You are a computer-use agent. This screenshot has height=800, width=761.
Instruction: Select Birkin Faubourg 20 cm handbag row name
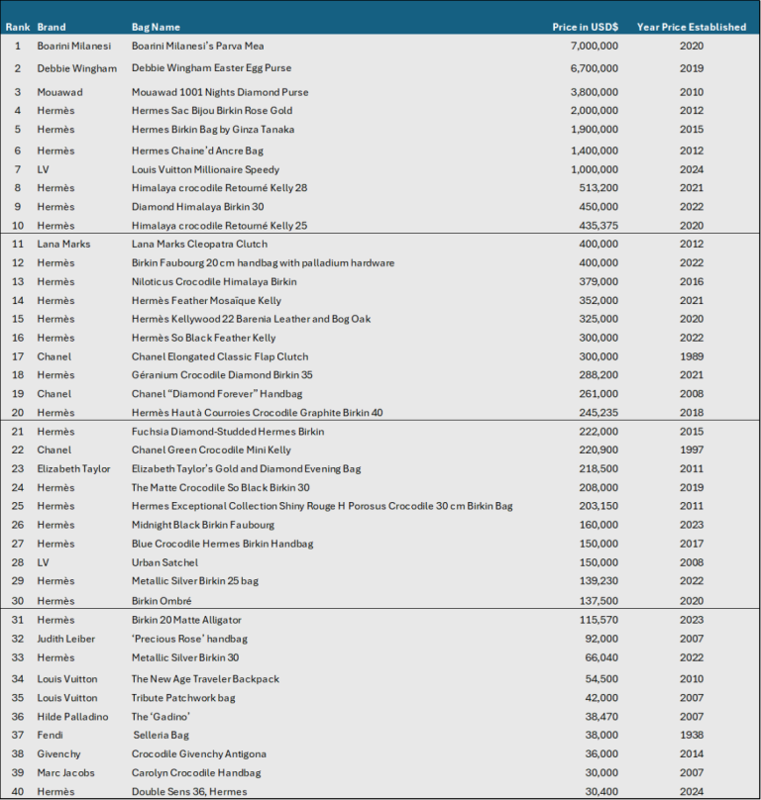[x=263, y=263]
